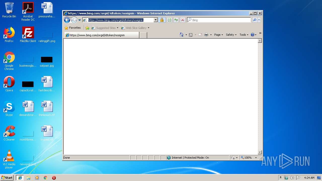Image resolution: width=322 pixels, height=181 pixels.
Task: Open the search provider dropdown arrow
Action: [259, 20]
